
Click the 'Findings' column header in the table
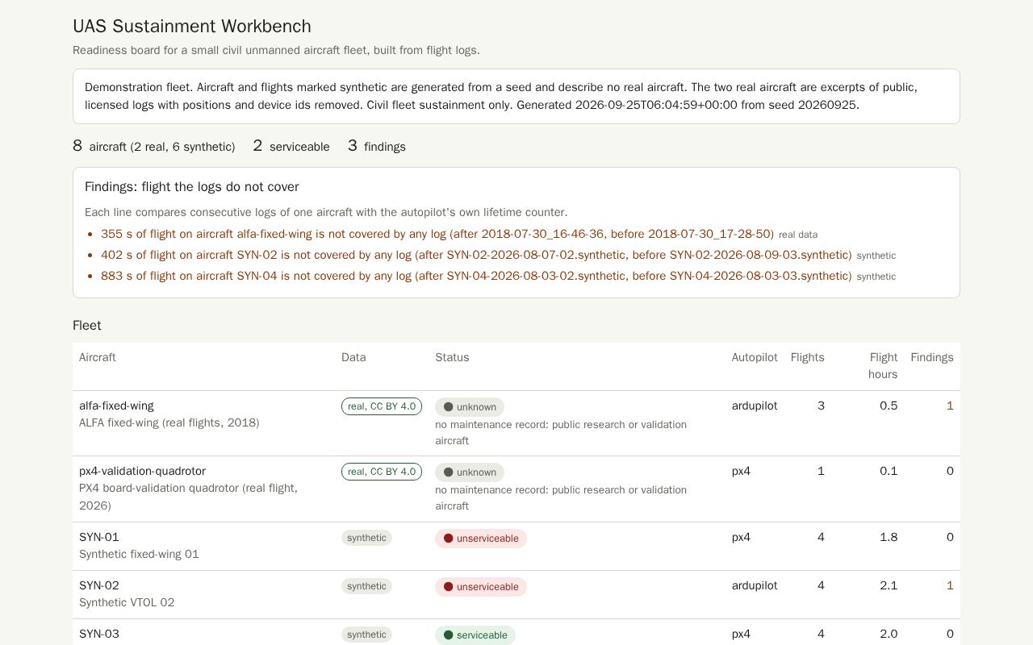tap(932, 357)
